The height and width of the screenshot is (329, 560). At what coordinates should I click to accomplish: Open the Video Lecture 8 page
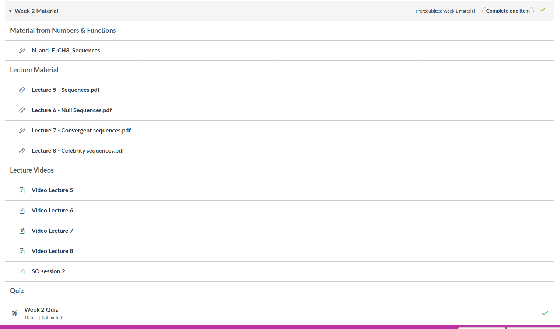[52, 251]
